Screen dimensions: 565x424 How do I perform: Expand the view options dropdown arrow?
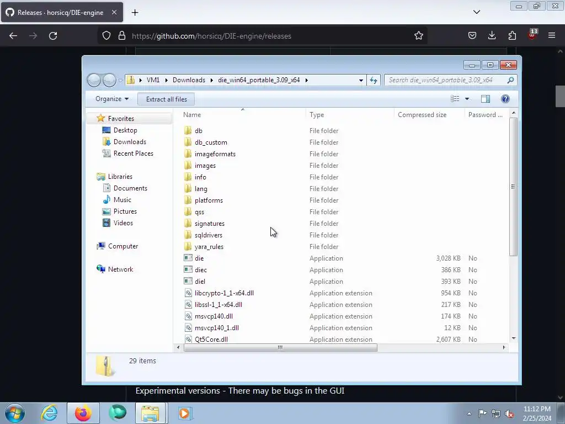coord(467,99)
